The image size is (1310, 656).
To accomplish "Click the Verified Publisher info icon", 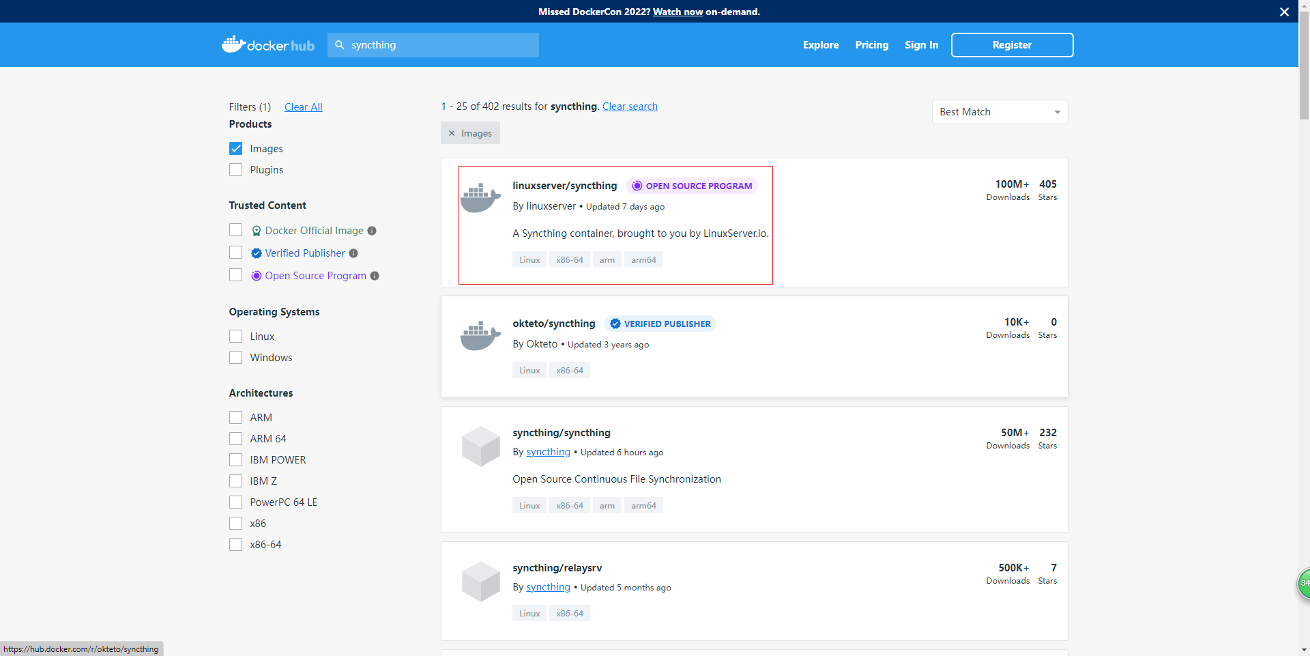I will 353,253.
